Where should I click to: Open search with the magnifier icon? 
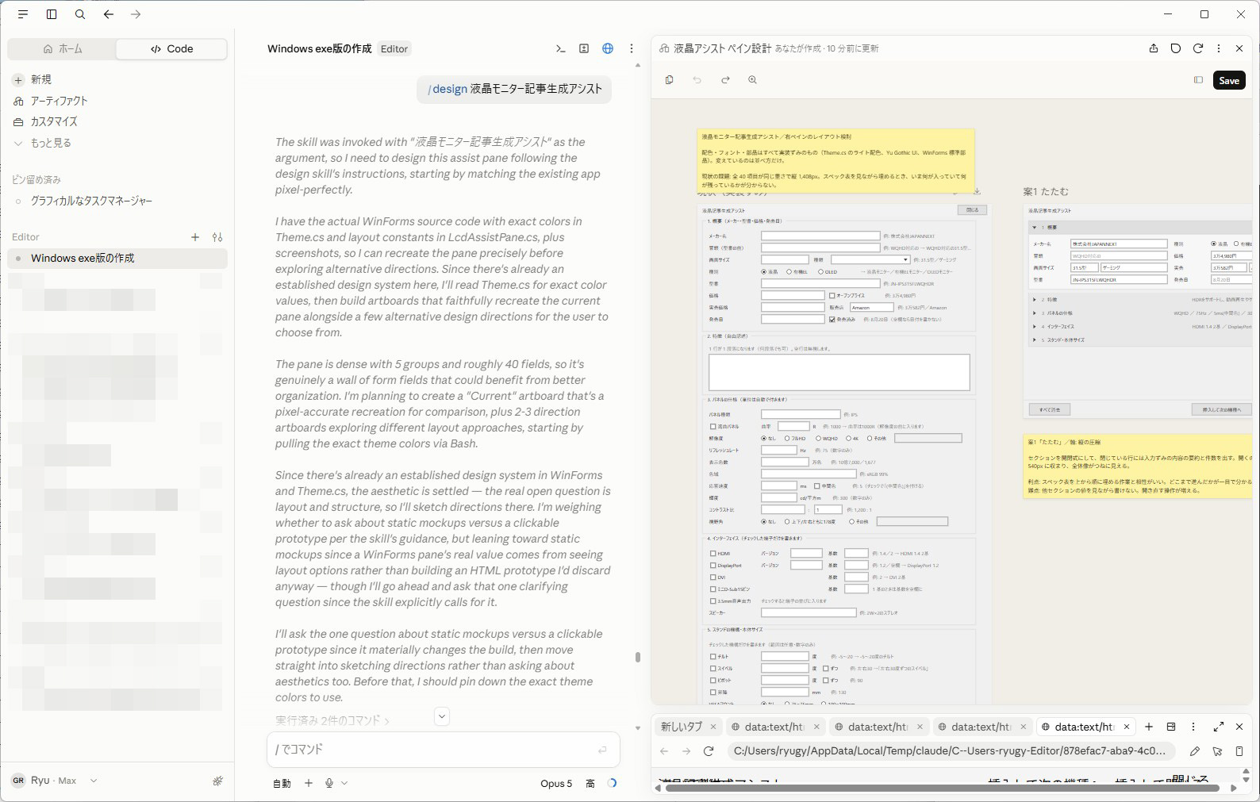click(x=80, y=14)
